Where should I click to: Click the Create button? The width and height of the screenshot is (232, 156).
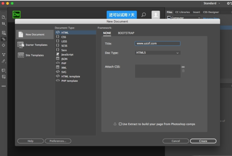[x=203, y=141]
